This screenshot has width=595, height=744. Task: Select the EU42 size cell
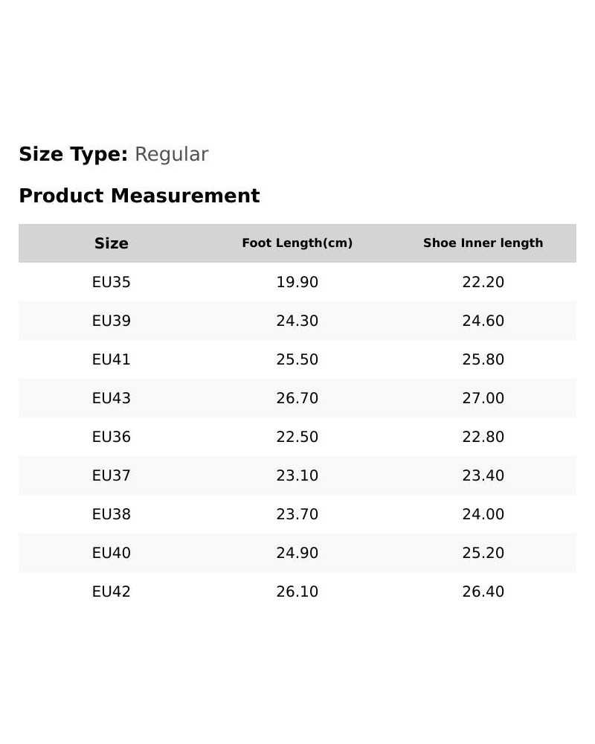[111, 591]
